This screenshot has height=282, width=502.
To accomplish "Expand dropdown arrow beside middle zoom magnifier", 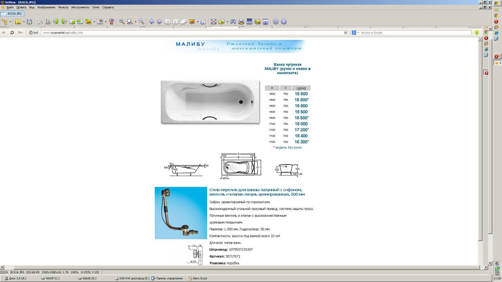I will pos(135,22).
